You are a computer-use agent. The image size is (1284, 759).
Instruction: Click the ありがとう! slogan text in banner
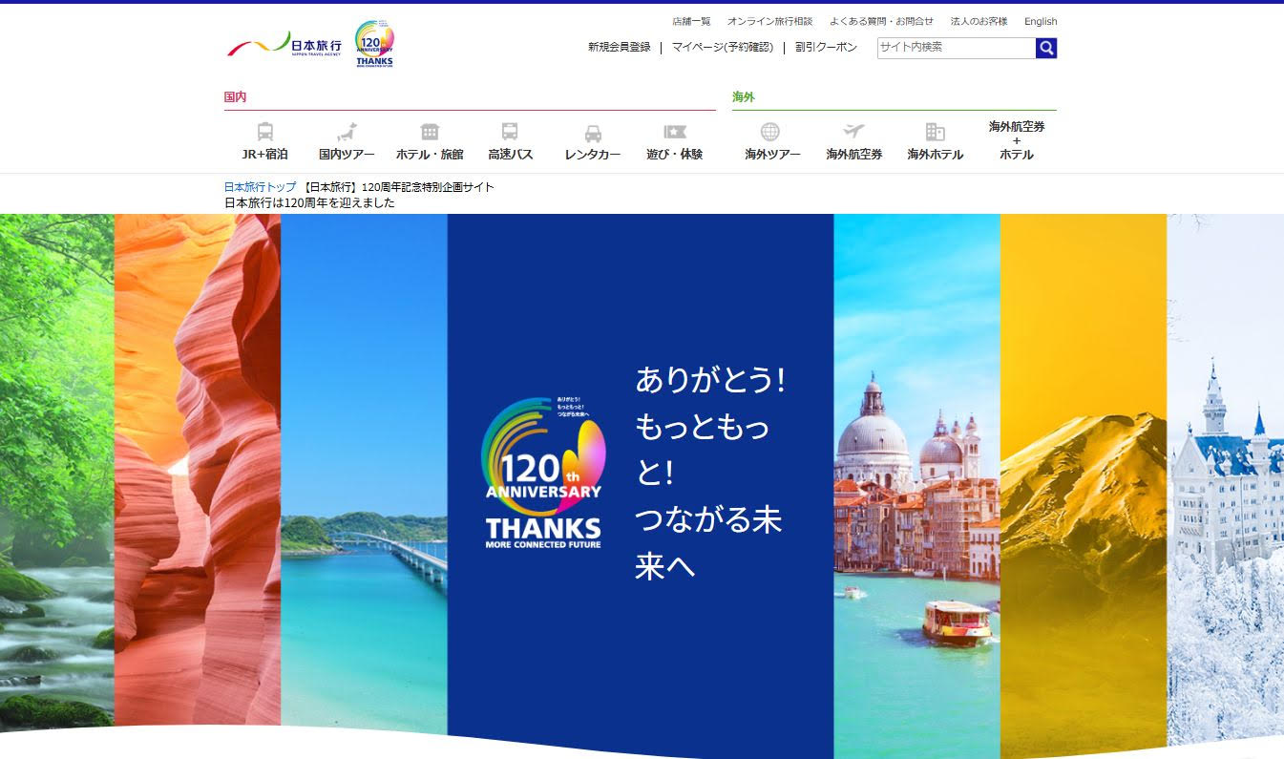coord(711,380)
